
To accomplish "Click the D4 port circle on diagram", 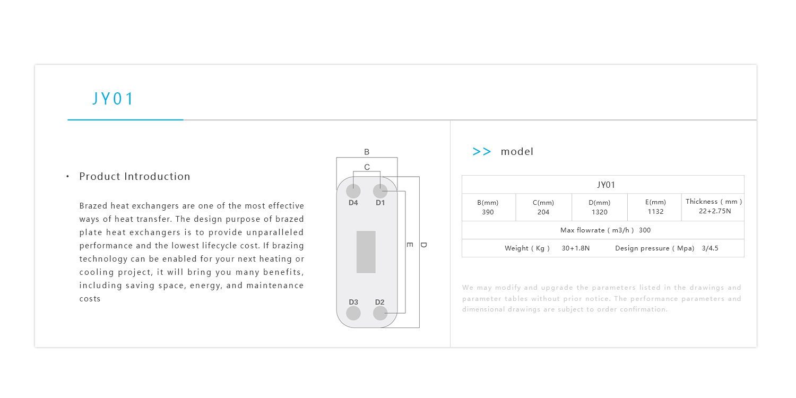I will pyautogui.click(x=353, y=191).
